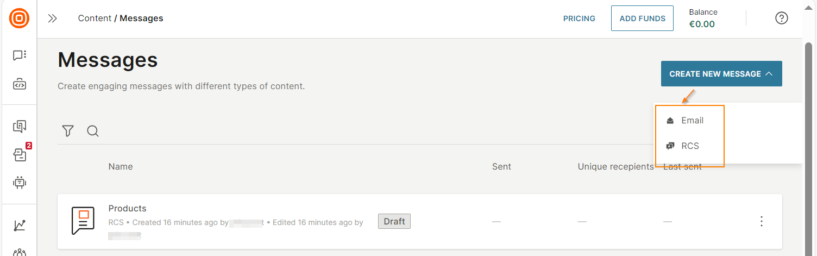
Task: Open the chatbot robot sidebar icon
Action: (x=20, y=183)
